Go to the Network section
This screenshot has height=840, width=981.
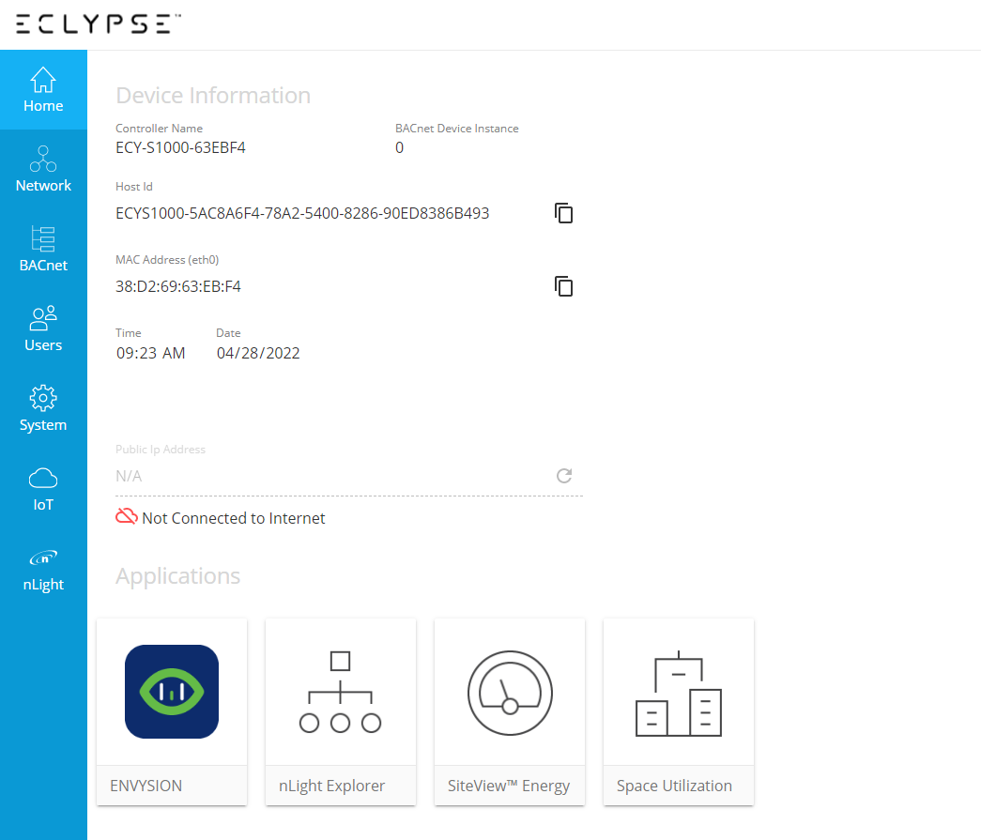tap(43, 170)
